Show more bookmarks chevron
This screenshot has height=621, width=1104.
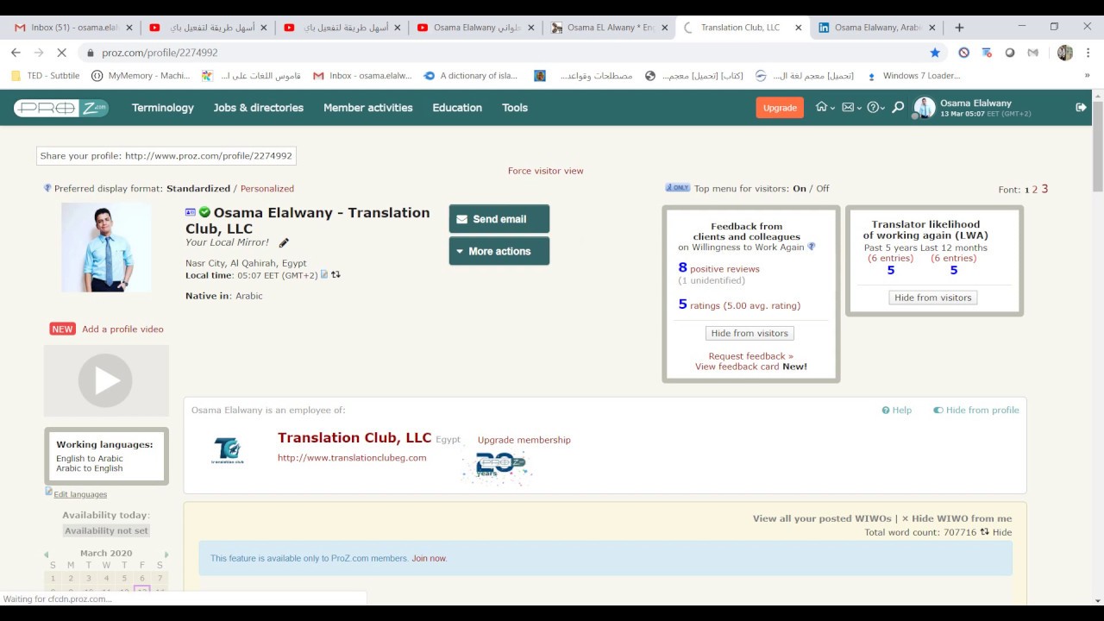point(1087,76)
